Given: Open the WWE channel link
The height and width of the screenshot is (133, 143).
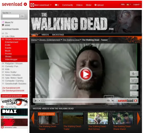Looking at the screenshot, I should pos(6,25).
